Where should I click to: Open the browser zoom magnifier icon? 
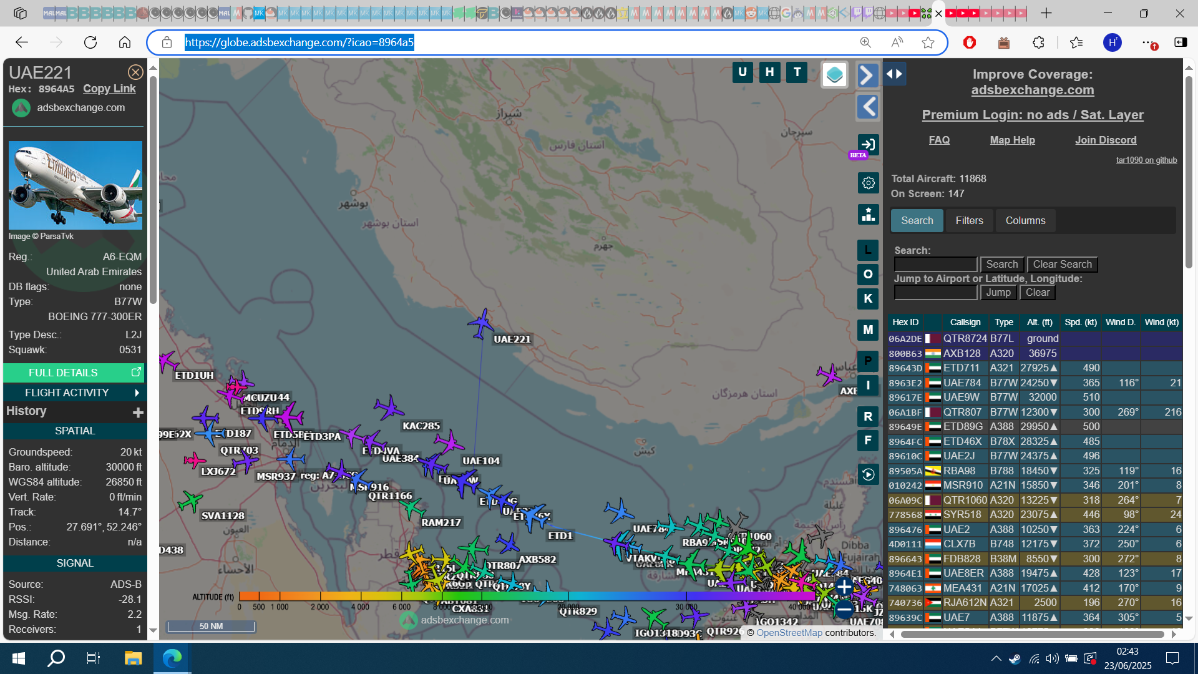tap(865, 42)
